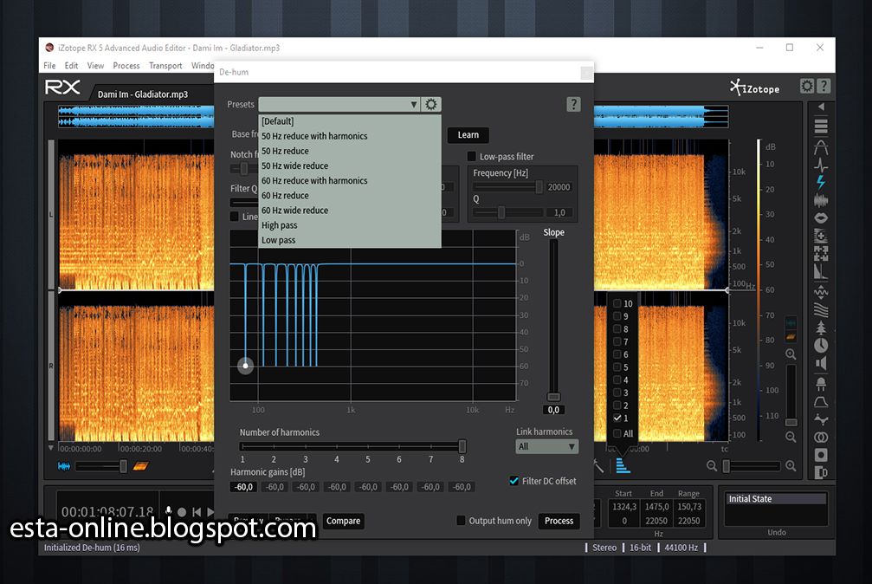The width and height of the screenshot is (872, 584).
Task: Close the De-hum dialog
Action: click(585, 73)
